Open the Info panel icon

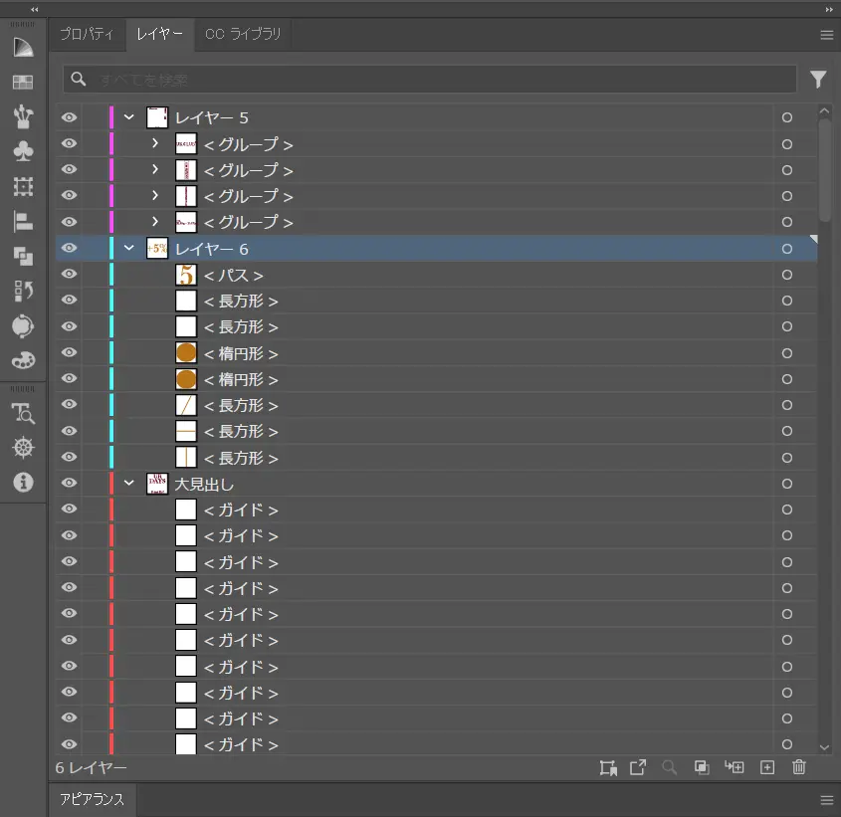(23, 482)
